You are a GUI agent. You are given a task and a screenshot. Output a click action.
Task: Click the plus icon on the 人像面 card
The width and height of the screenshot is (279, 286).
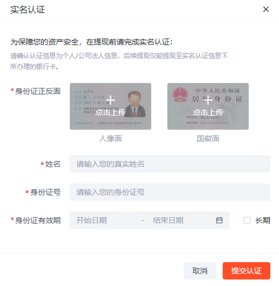pos(111,100)
